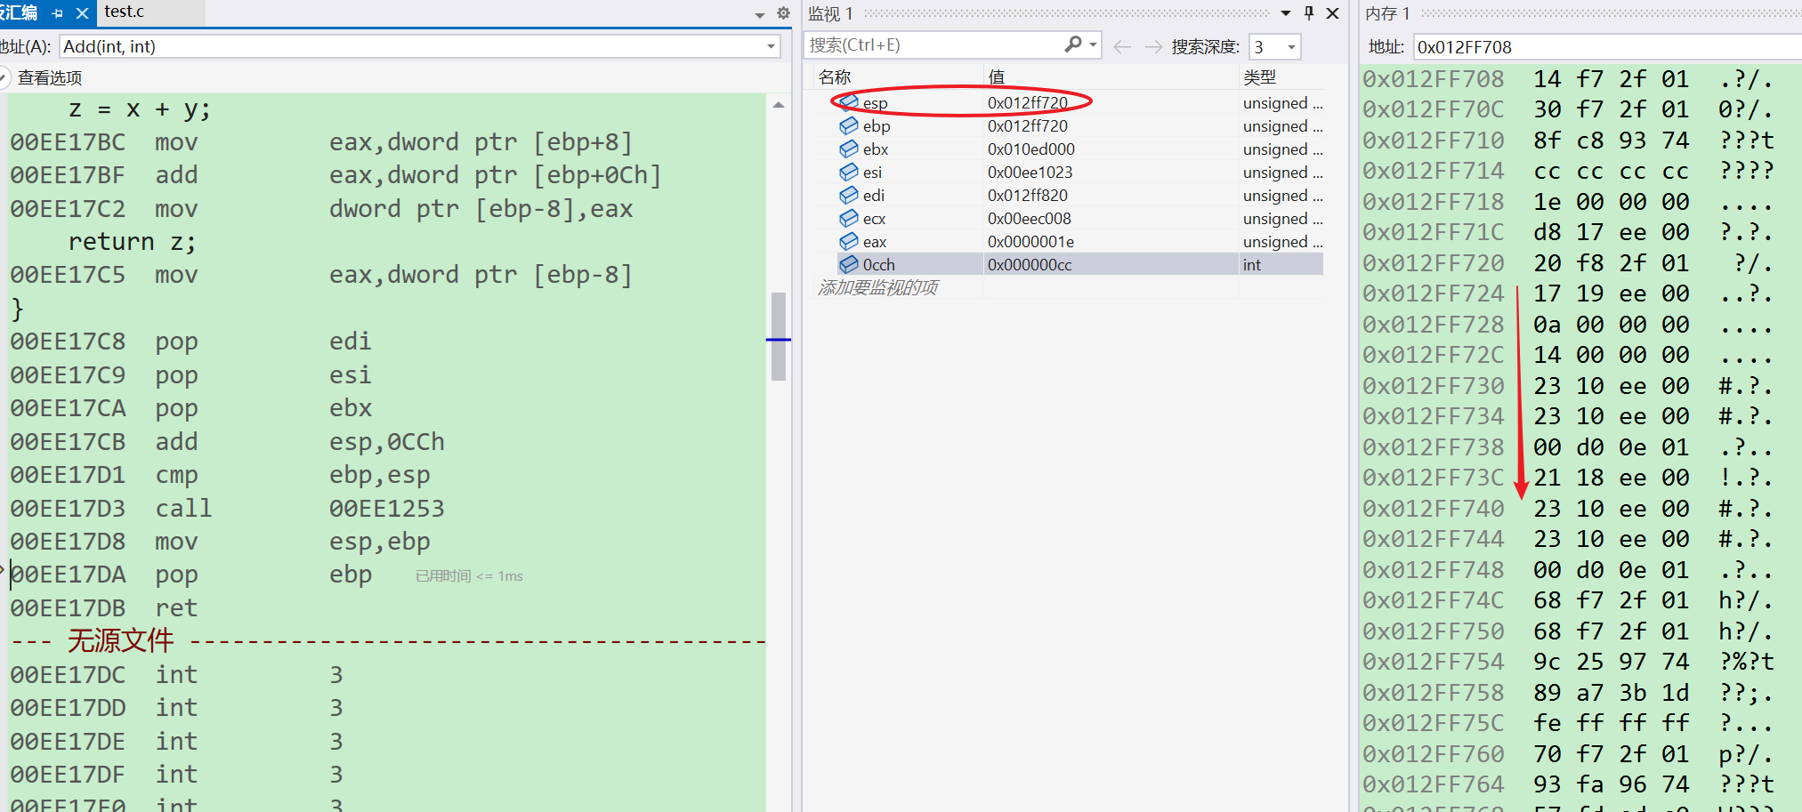Click instruction address 00EE17BC

tap(68, 142)
